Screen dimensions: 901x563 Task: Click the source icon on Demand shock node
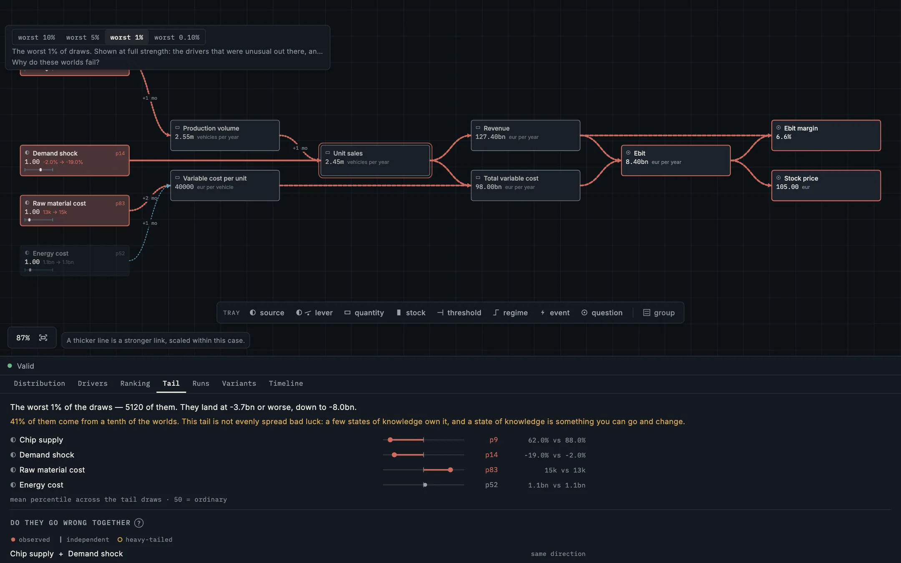pyautogui.click(x=27, y=153)
